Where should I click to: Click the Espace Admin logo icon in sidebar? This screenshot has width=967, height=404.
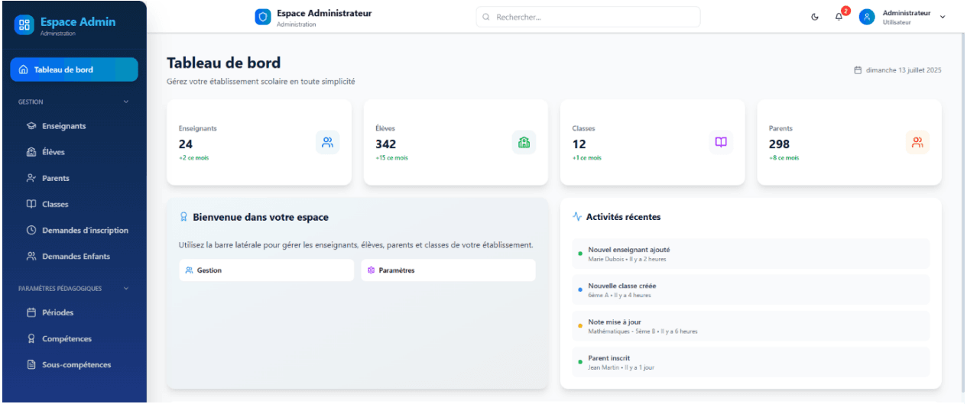click(24, 25)
